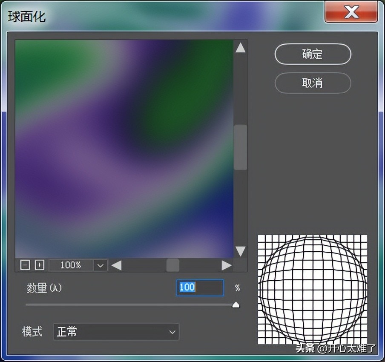This screenshot has height=362, width=385.
Task: Click the zoom in plus icon
Action: (40, 265)
